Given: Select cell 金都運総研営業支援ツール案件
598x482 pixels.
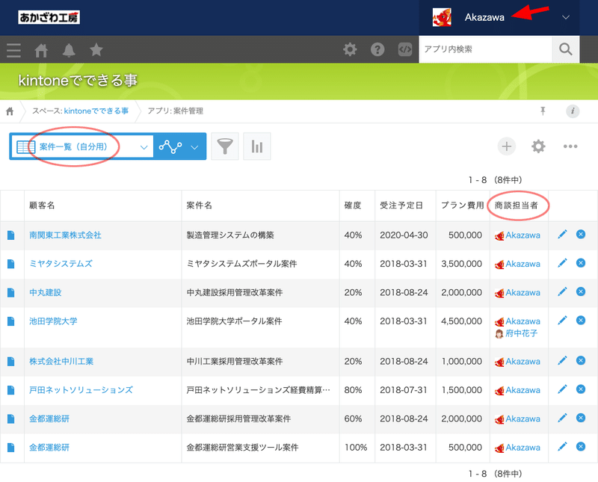Looking at the screenshot, I should 260,448.
